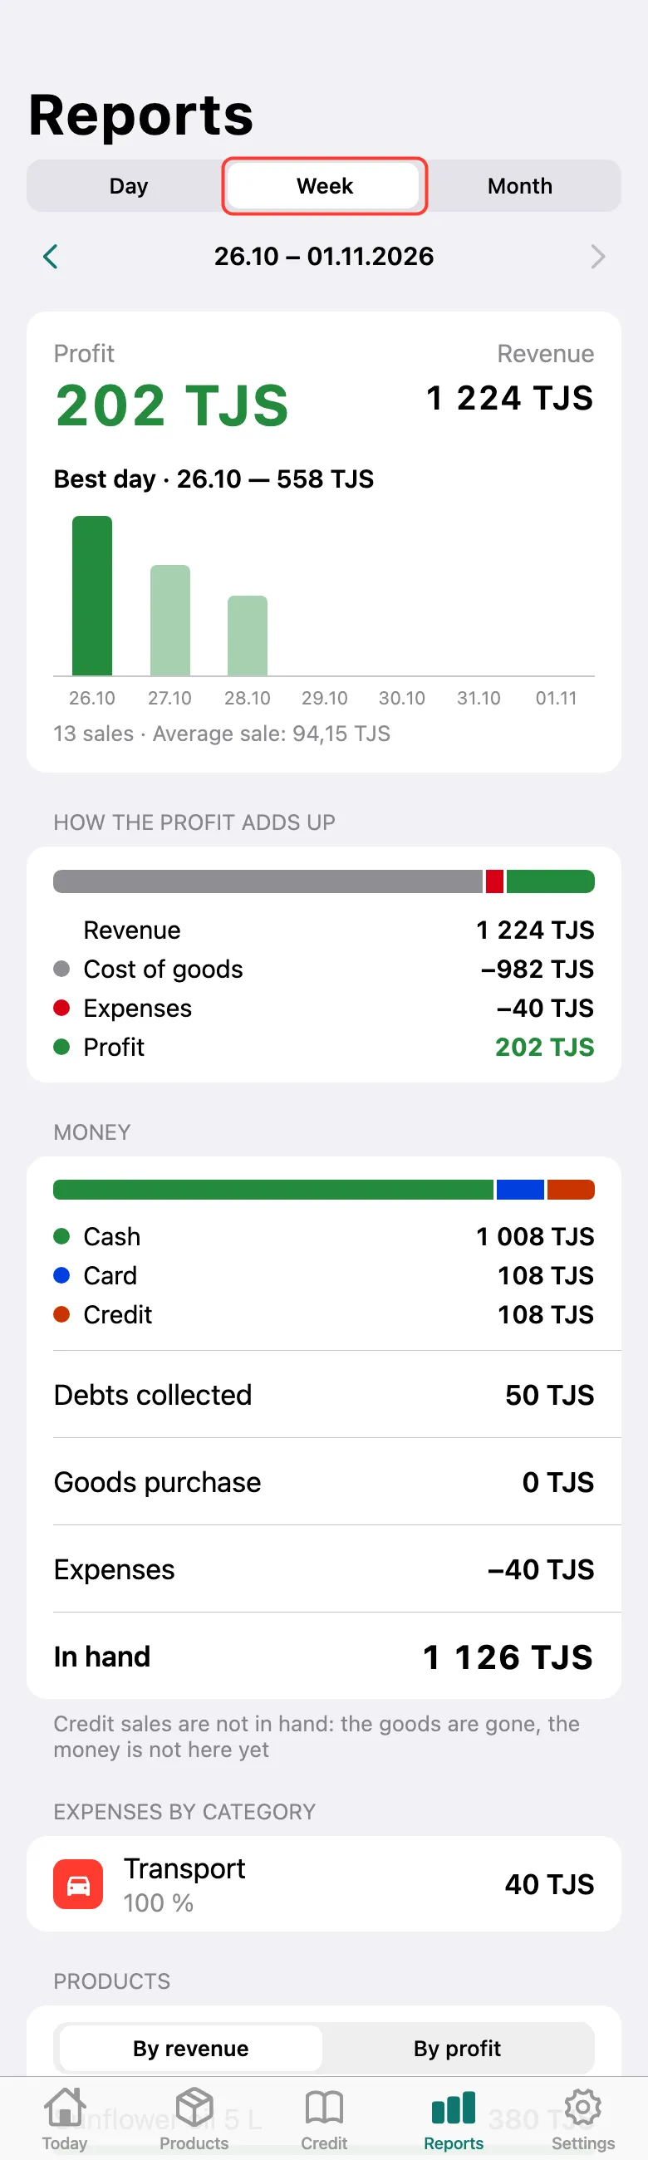Viewport: 648px width, 2160px height.
Task: Go to previous week with left chevron
Action: pos(51,257)
